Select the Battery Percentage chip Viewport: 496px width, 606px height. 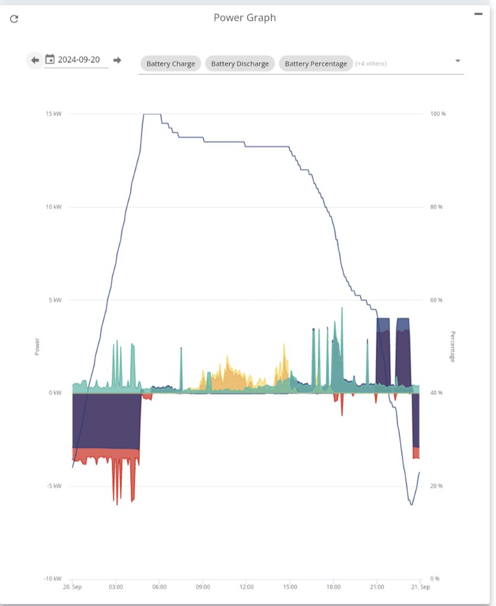(x=315, y=64)
